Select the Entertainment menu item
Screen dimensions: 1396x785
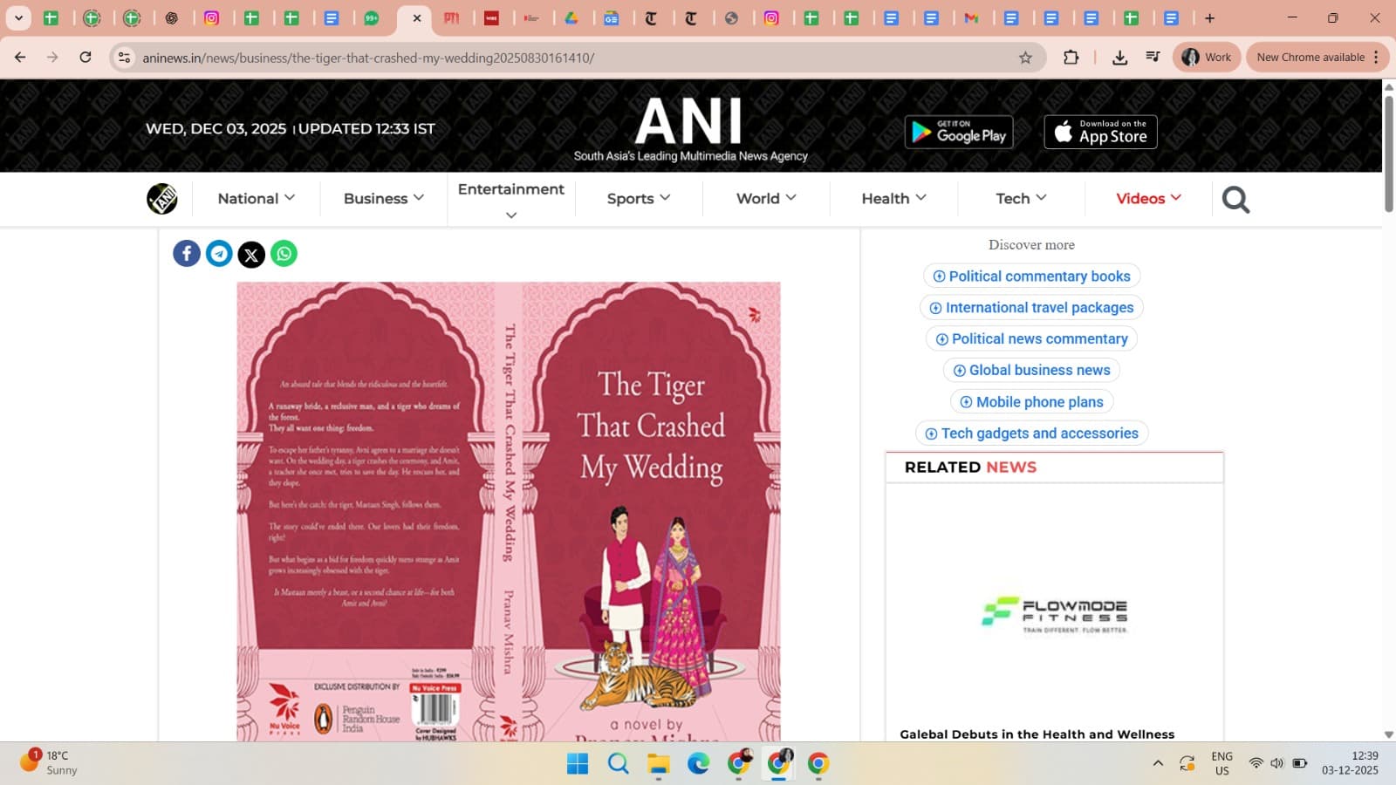(510, 189)
